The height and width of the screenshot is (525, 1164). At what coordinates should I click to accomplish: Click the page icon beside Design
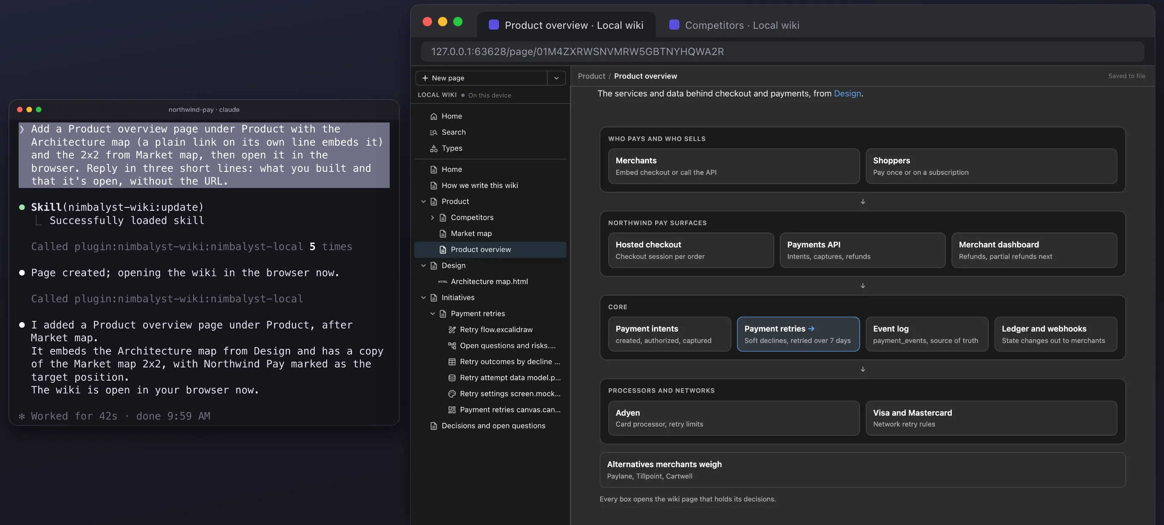[x=433, y=265]
